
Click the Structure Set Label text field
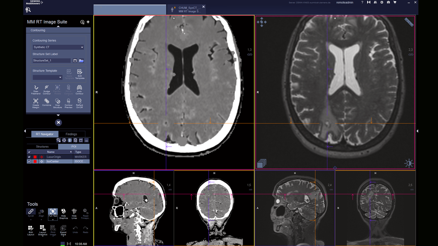[x=51, y=61]
